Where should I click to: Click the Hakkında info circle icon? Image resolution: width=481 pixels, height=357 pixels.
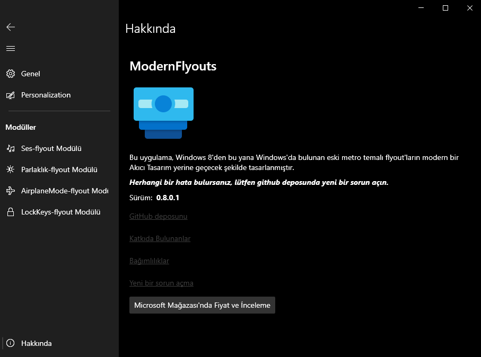point(11,343)
